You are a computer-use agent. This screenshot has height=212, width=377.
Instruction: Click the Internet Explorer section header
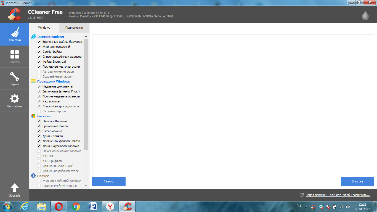coord(51,36)
